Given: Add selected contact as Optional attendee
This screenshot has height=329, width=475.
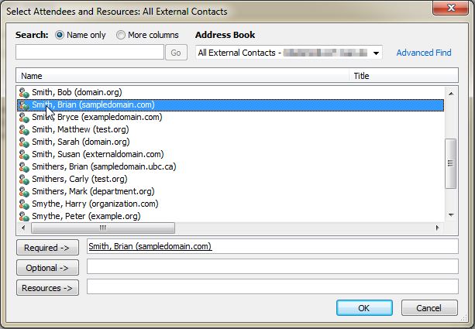Looking at the screenshot, I should 48,268.
